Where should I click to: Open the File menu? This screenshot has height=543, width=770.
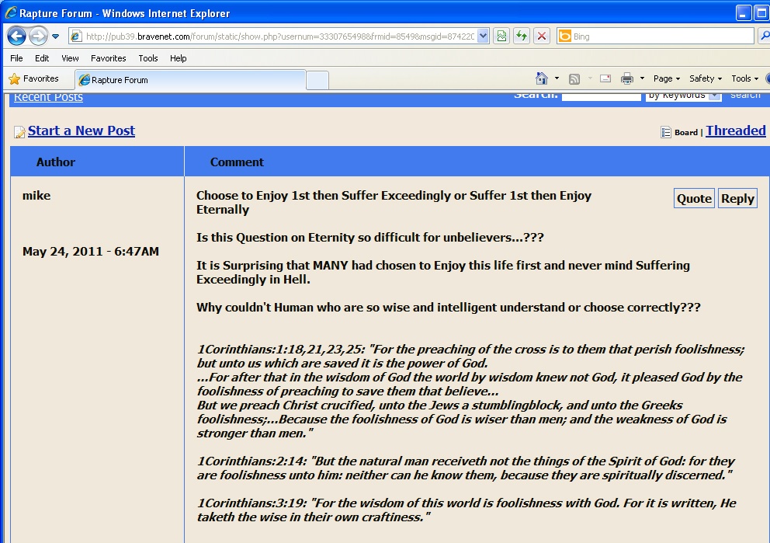point(17,58)
